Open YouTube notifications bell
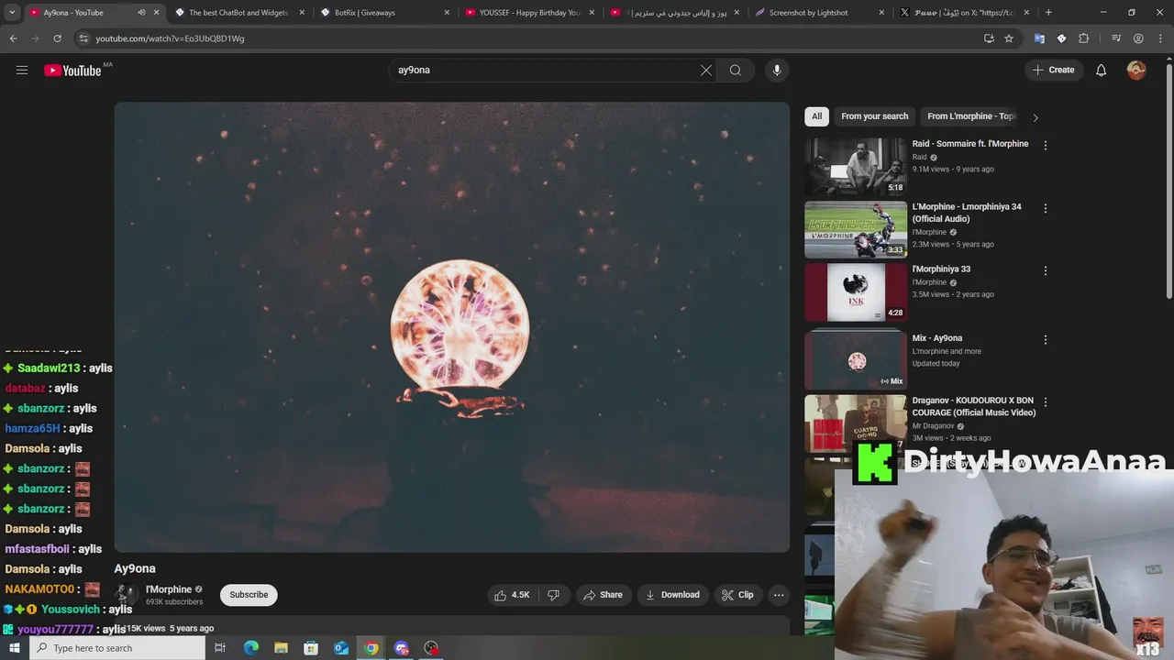Viewport: 1174px width, 660px height. pyautogui.click(x=1102, y=70)
